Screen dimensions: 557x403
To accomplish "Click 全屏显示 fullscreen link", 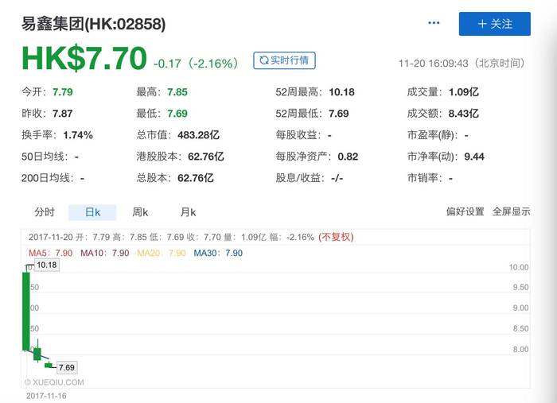I will click(511, 211).
